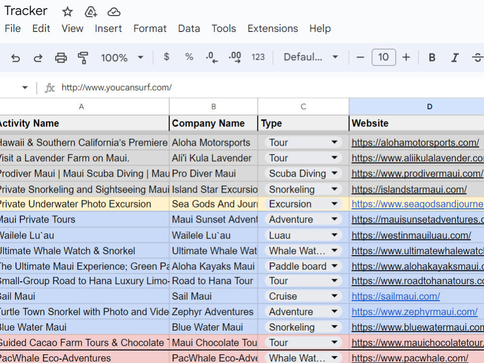484x363 pixels.
Task: Select the Company Name header cell
Action: pyautogui.click(x=213, y=123)
